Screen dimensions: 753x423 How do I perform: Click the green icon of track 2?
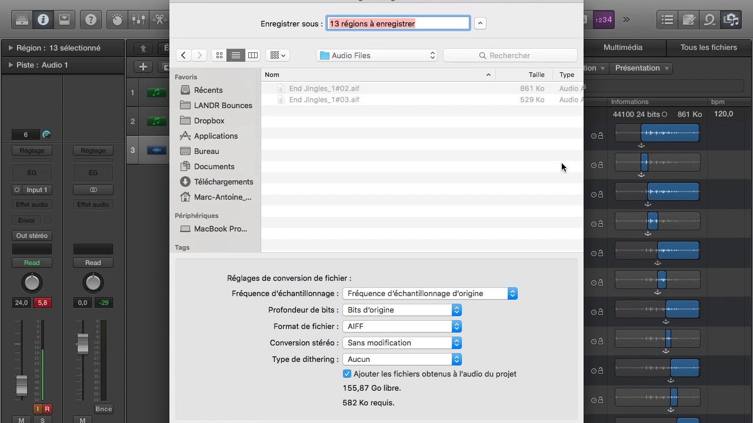156,121
